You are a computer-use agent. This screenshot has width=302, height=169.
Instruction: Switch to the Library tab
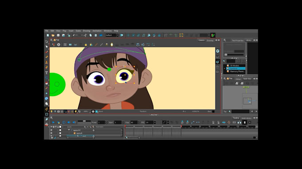[248, 40]
